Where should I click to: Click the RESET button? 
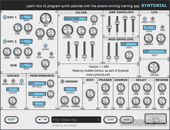(11, 120)
